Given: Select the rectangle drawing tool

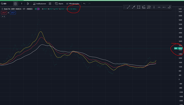Looking at the screenshot, I should 139,7.
